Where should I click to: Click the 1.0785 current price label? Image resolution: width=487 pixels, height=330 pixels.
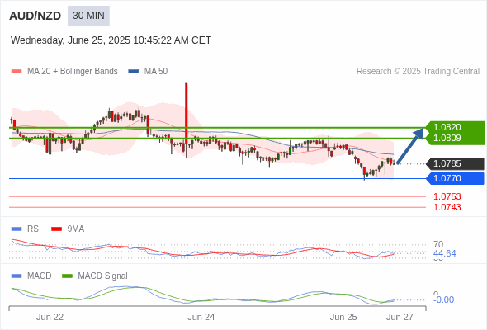click(x=455, y=163)
